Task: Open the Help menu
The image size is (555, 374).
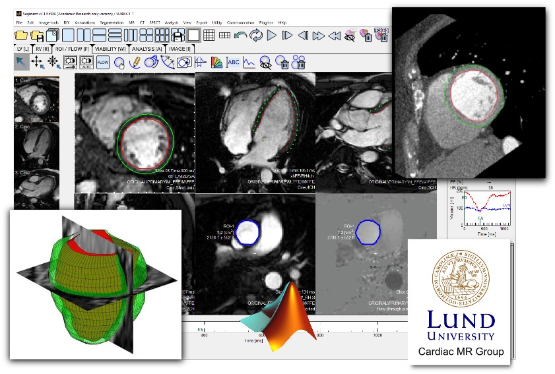Action: click(282, 22)
